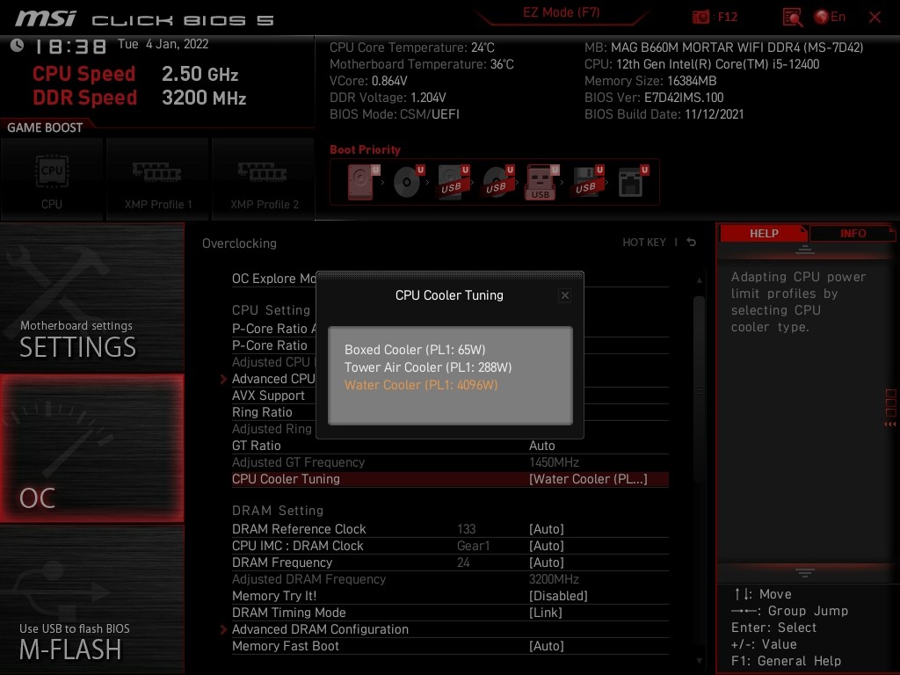Expand Advanced DRAM Configuration submenu
900x675 pixels.
tap(320, 629)
